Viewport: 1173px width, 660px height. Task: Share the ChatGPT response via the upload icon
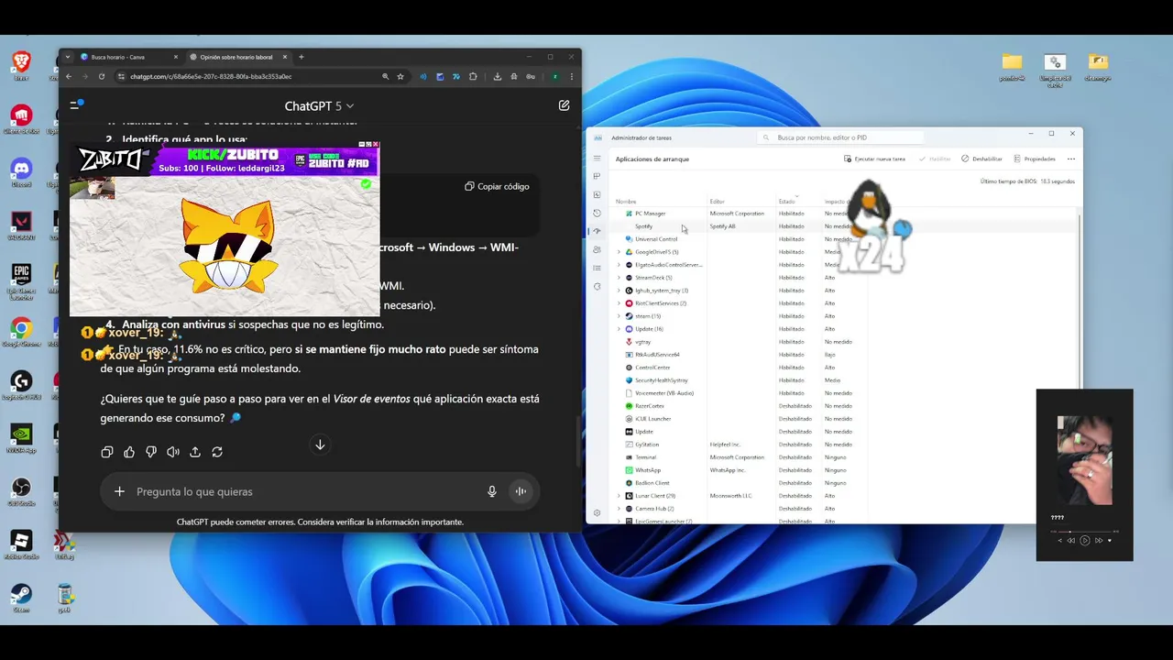coord(195,452)
